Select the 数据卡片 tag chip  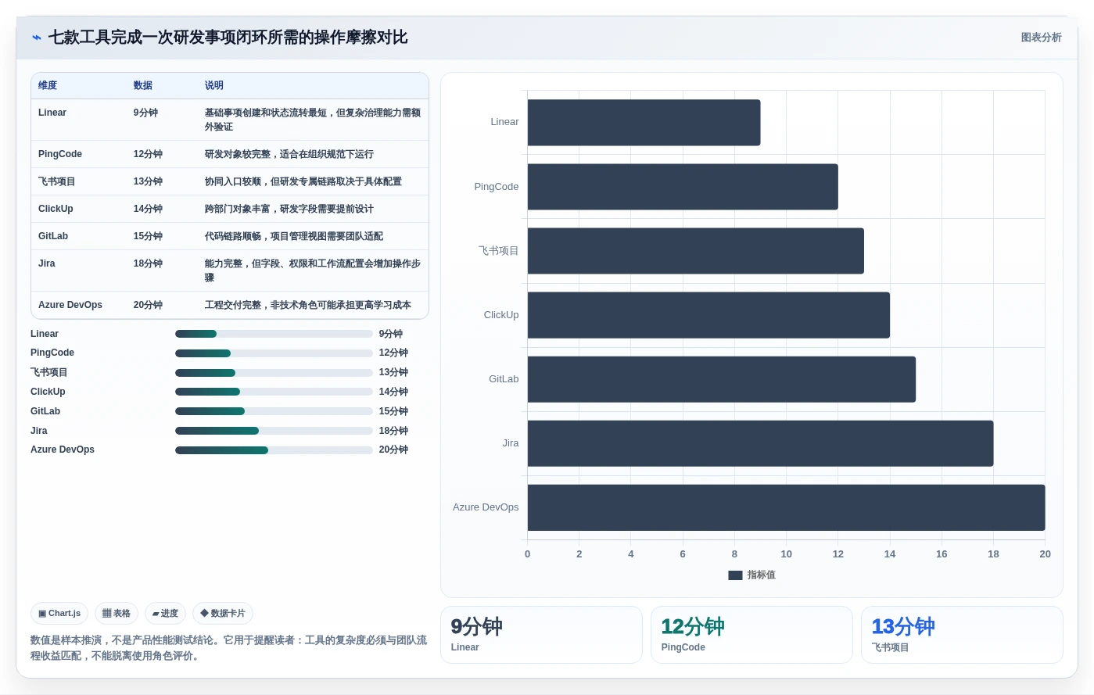(223, 614)
